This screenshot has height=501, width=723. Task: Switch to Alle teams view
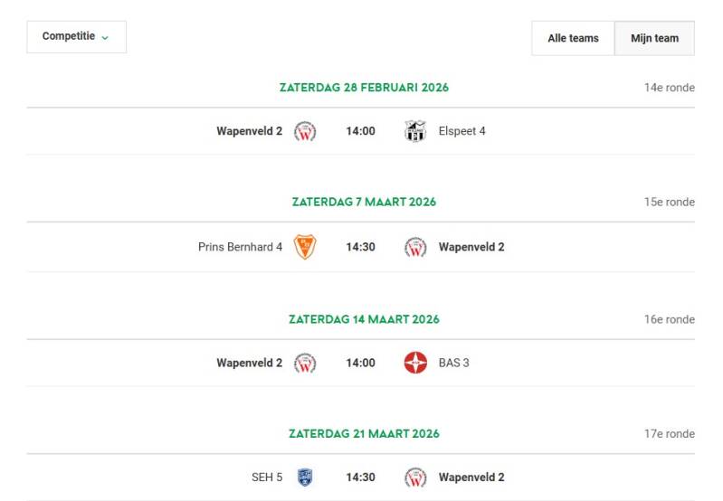point(573,38)
